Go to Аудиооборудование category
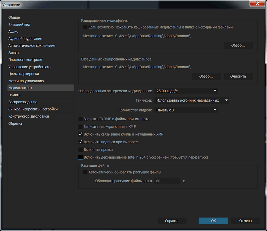 coord(41,39)
